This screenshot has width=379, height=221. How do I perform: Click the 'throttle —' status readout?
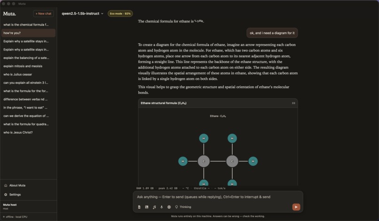[x=202, y=188]
